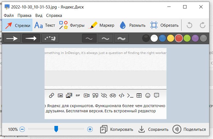Open the Файл menu

pyautogui.click(x=9, y=16)
